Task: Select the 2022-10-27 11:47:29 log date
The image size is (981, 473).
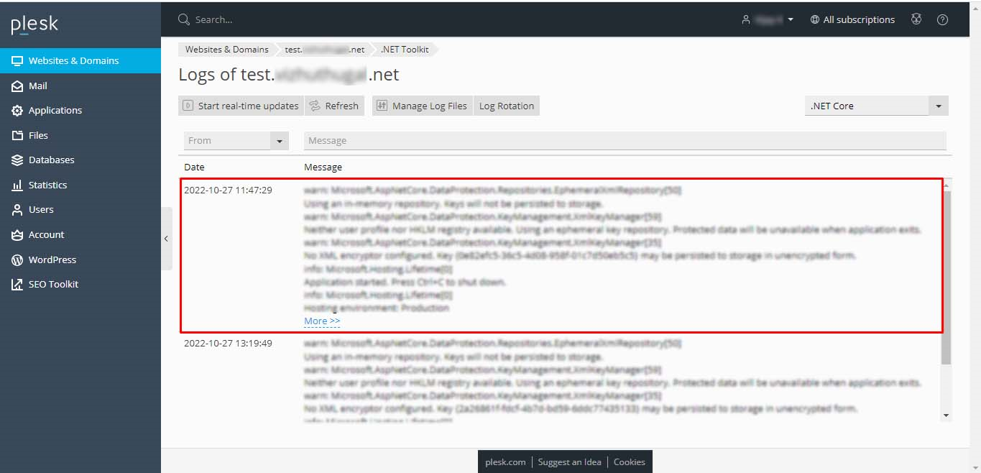Action: pos(228,190)
